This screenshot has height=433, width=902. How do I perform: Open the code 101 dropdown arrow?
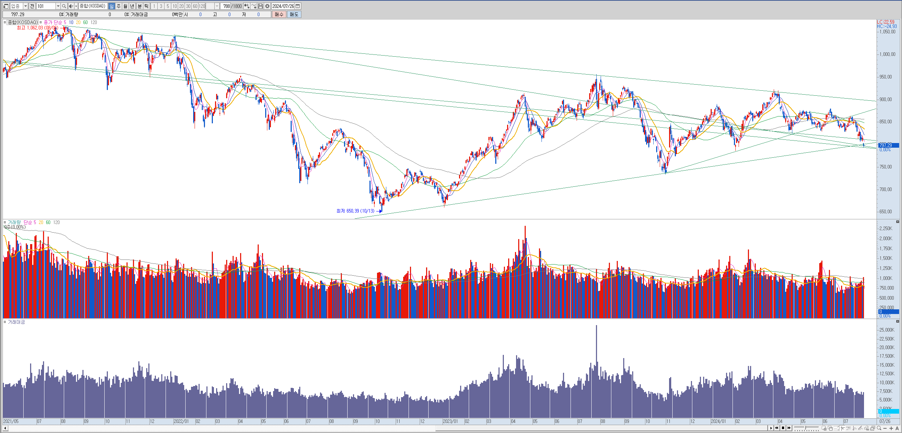[x=58, y=6]
